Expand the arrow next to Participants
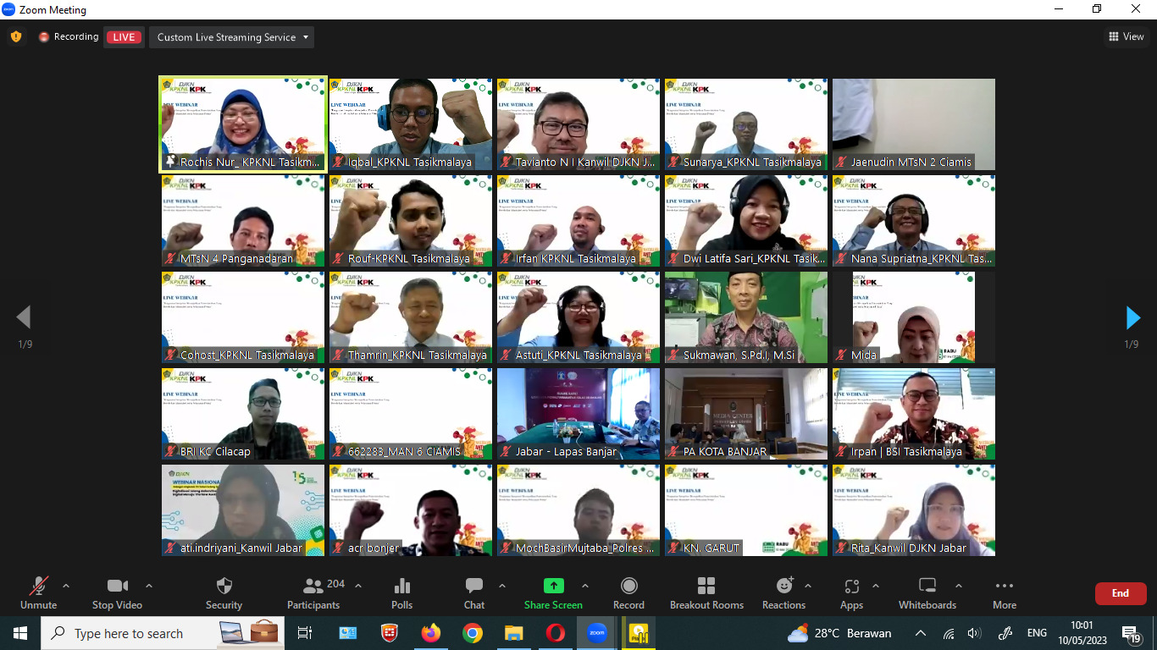The image size is (1157, 650). coord(358,586)
